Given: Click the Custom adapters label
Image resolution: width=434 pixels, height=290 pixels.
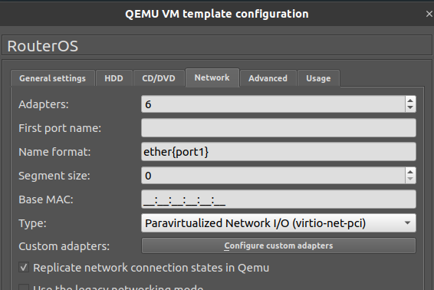Looking at the screenshot, I should click(64, 246).
